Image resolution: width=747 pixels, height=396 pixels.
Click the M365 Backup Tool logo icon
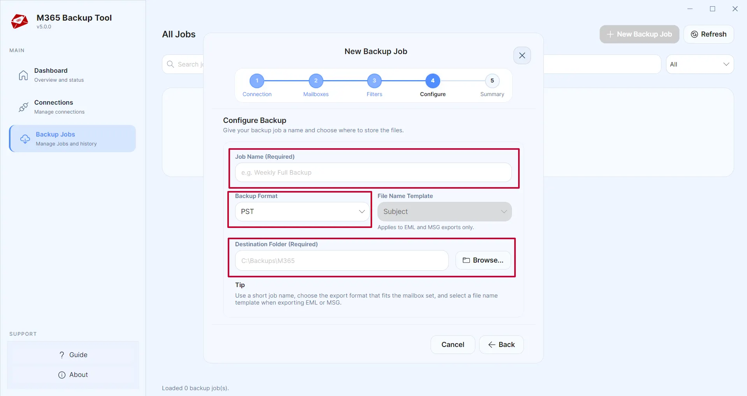[19, 21]
